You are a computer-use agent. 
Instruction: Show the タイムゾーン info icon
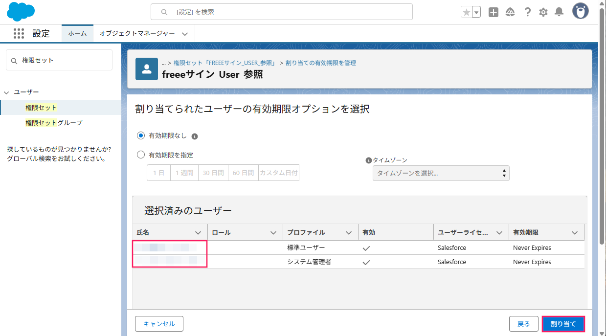369,160
